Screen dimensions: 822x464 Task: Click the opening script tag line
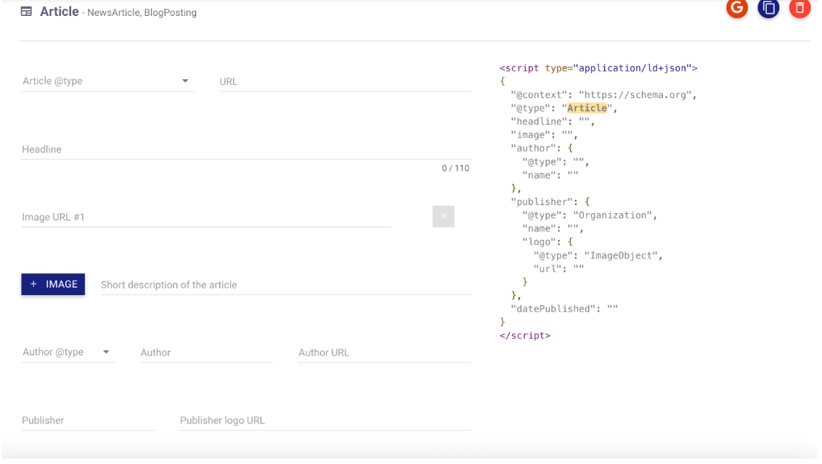point(598,68)
